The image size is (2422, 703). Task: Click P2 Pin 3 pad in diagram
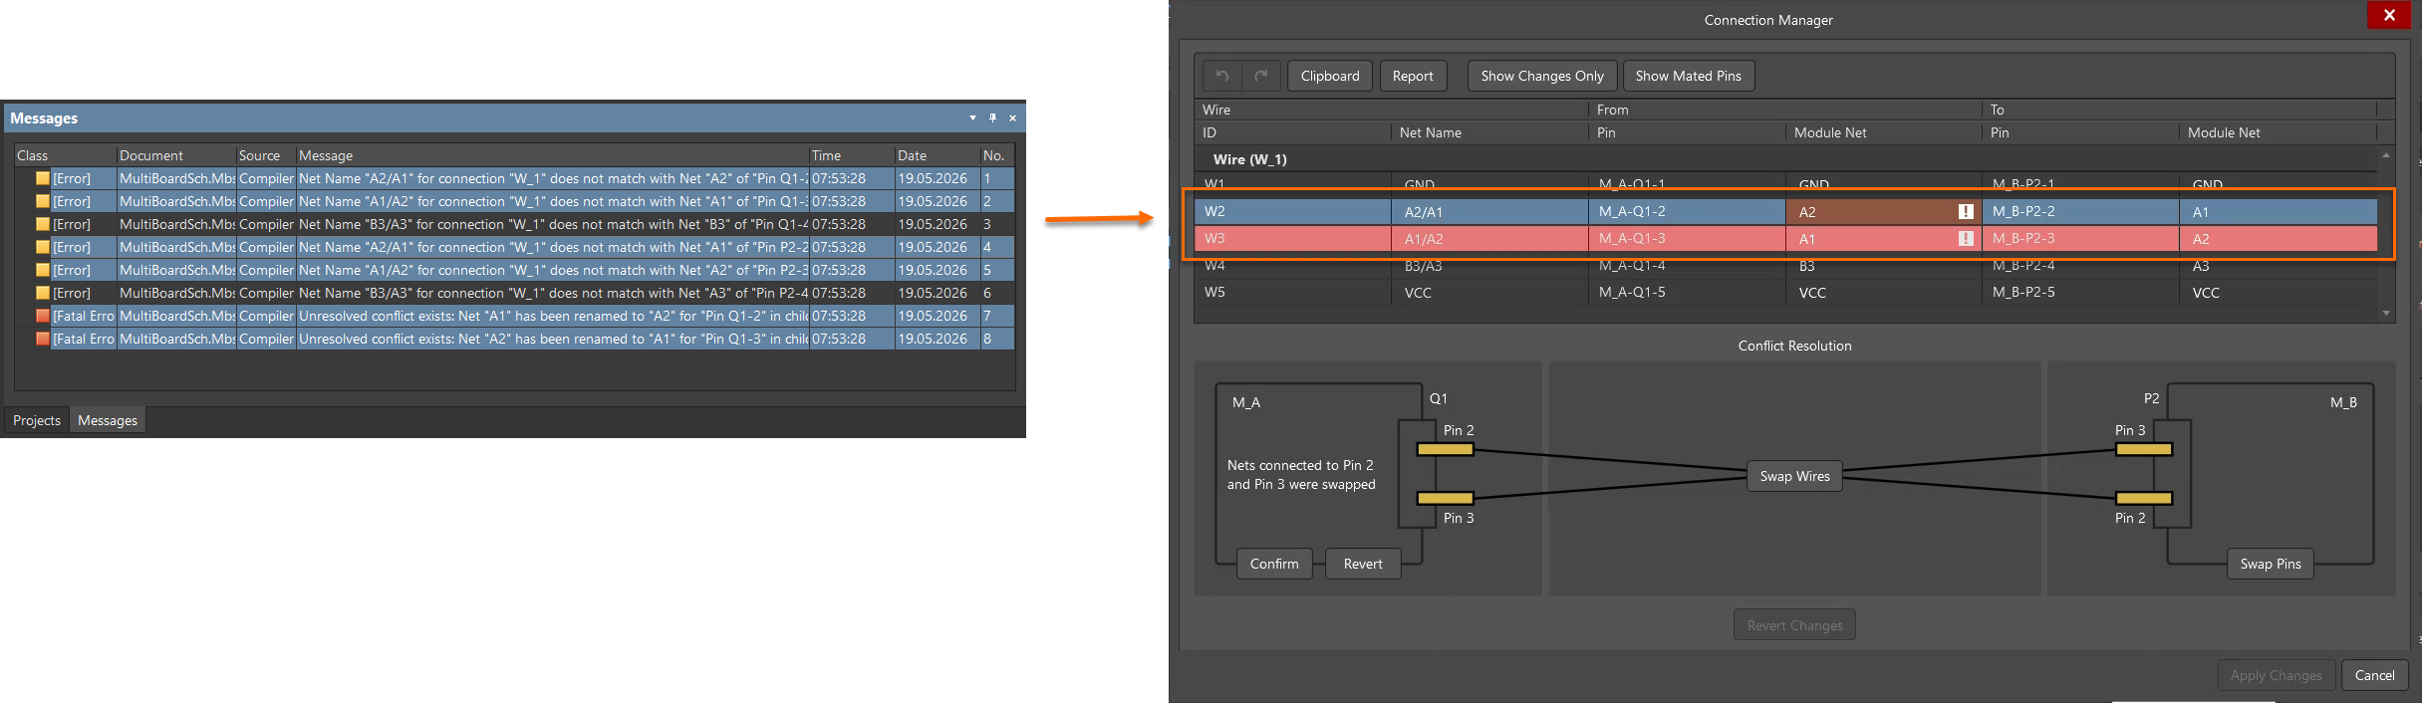coord(2144,449)
